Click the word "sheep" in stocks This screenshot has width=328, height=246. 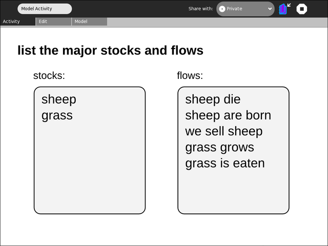58,99
